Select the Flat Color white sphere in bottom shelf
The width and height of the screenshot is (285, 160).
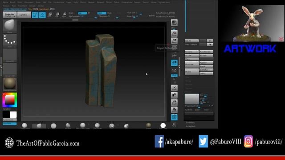click(x=163, y=125)
